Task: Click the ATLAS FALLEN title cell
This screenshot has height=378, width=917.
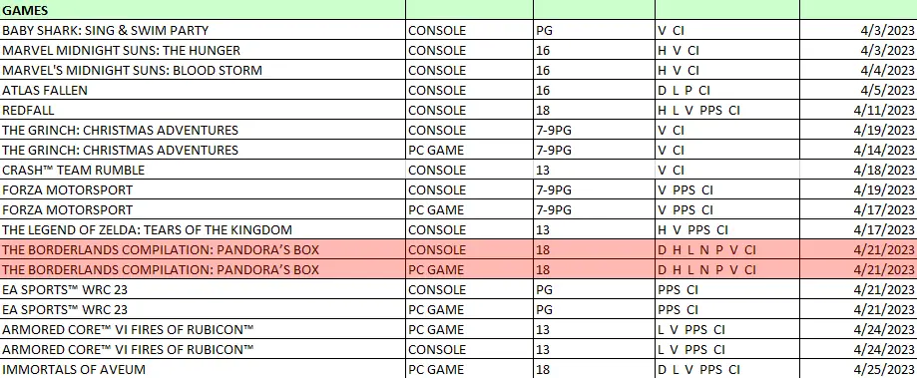Action: (x=203, y=90)
